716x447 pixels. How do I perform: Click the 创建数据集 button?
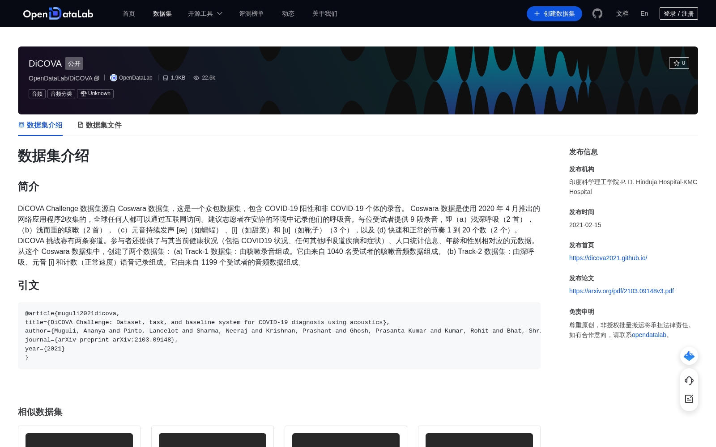point(554,13)
